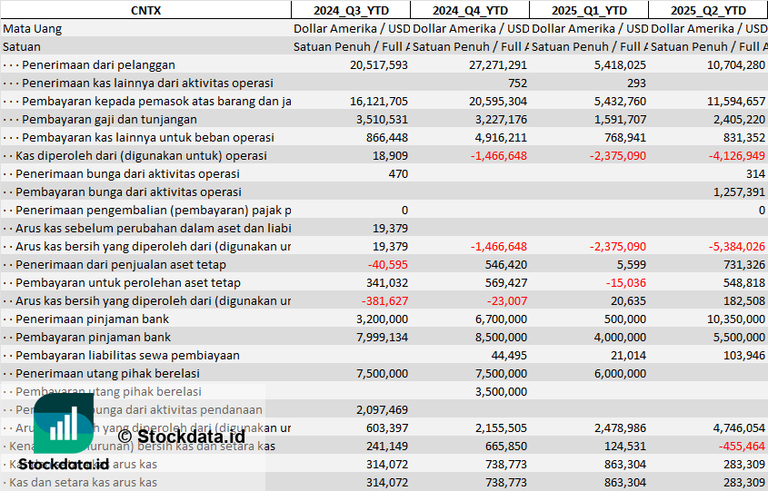The width and height of the screenshot is (768, 491).
Task: Select value 4,916,211
Action: pos(501,137)
